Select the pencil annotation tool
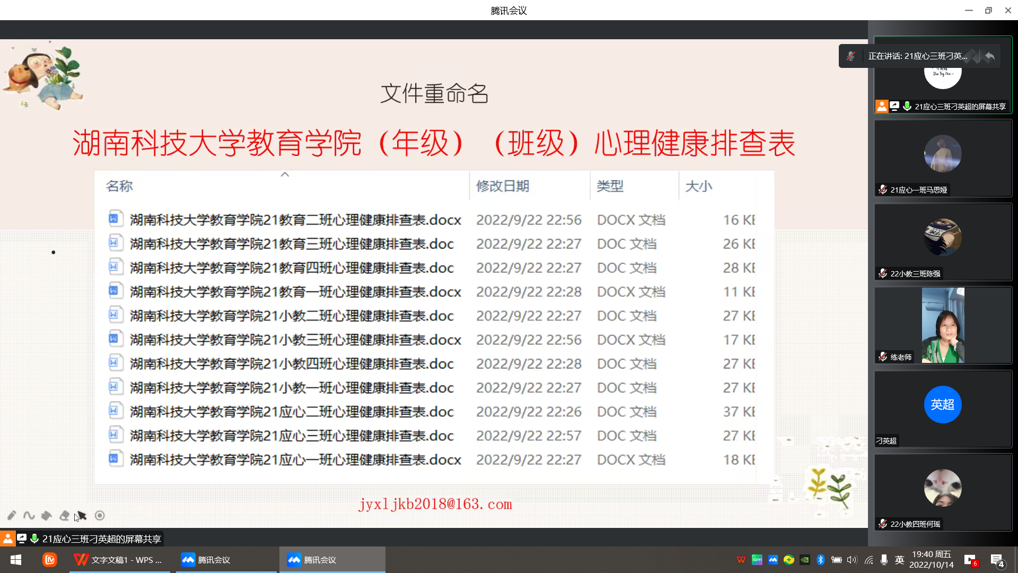 point(12,515)
